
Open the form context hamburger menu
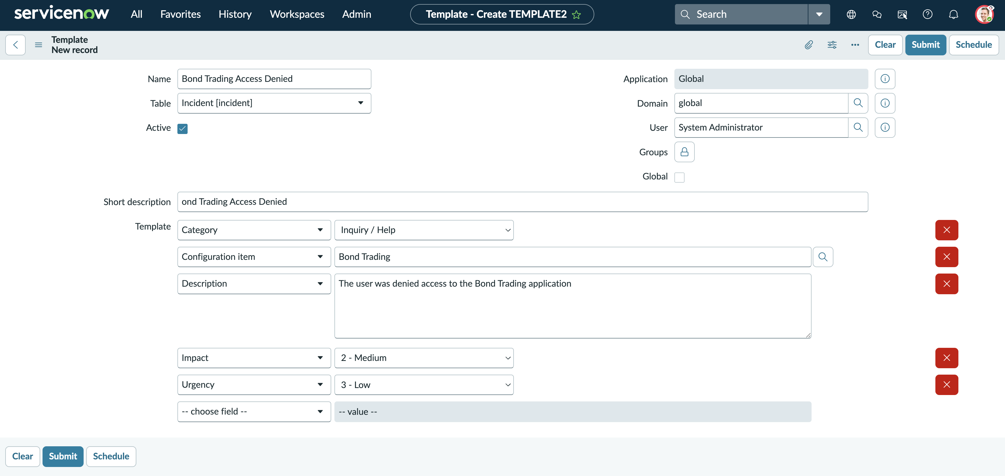(x=39, y=45)
